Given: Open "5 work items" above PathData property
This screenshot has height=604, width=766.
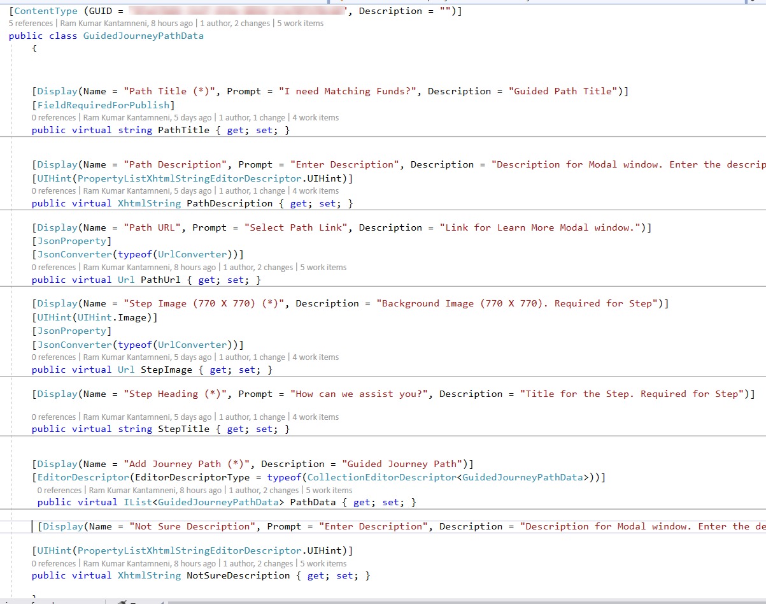Looking at the screenshot, I should point(329,491).
